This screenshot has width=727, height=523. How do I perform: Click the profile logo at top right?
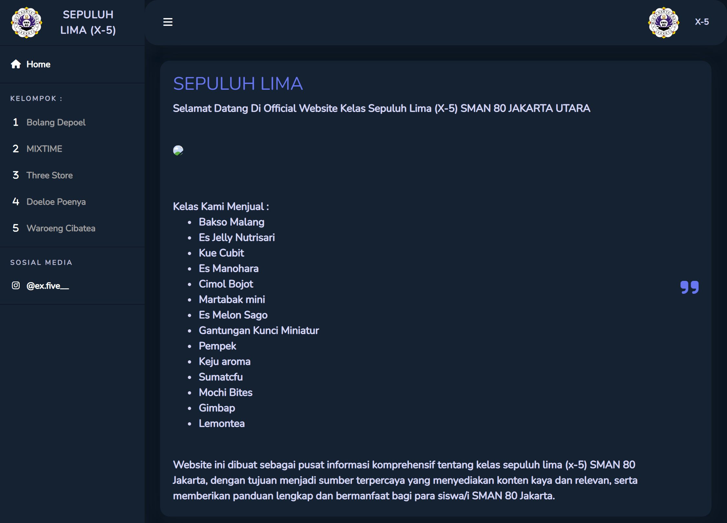(x=663, y=23)
